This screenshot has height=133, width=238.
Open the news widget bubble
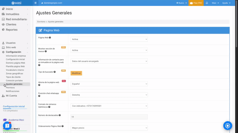tap(7, 126)
